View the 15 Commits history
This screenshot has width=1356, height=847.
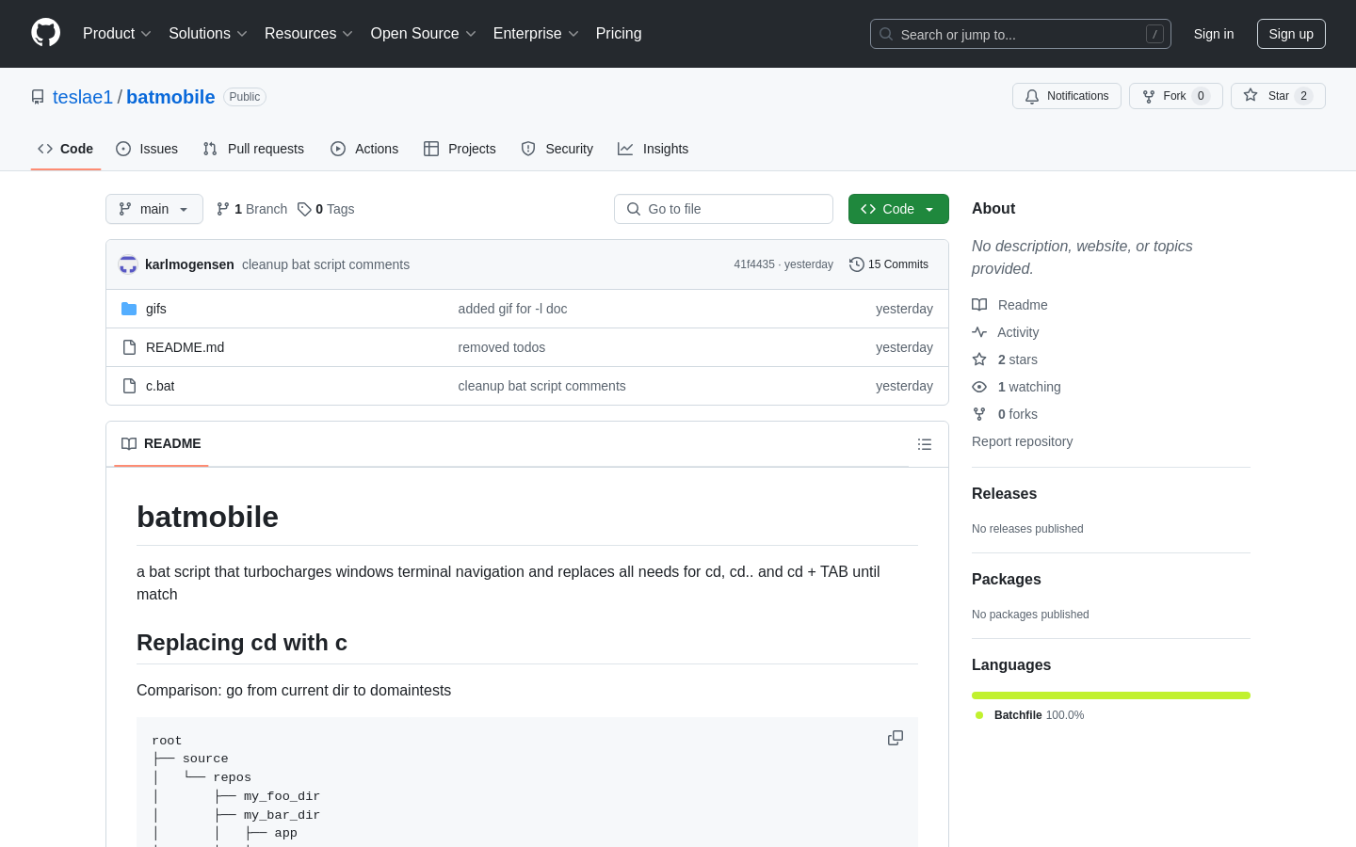pyautogui.click(x=889, y=264)
